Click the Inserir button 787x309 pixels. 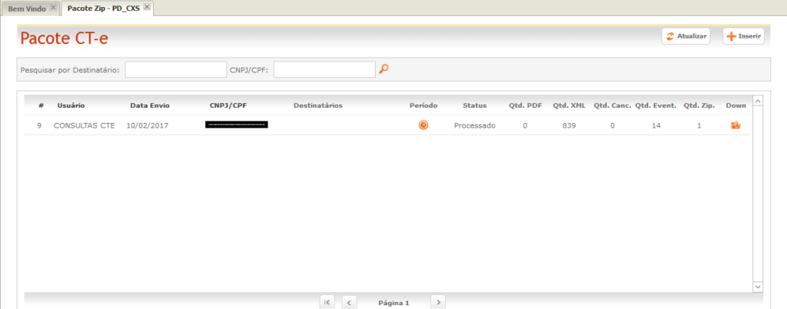[743, 36]
